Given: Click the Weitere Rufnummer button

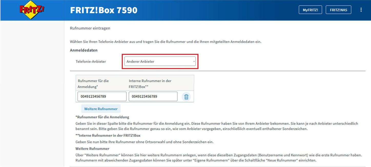Looking at the screenshot, I should pyautogui.click(x=101, y=108).
